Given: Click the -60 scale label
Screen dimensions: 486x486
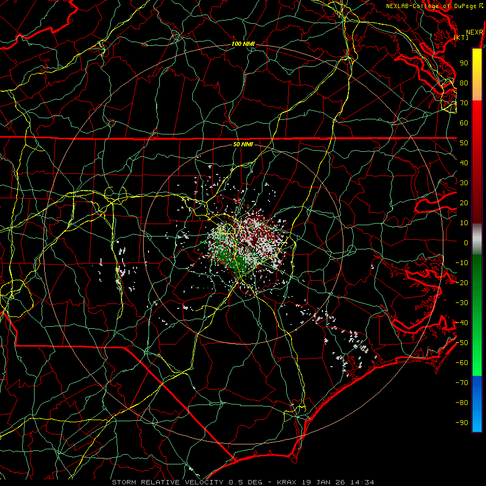Looking at the screenshot, I should [x=462, y=363].
